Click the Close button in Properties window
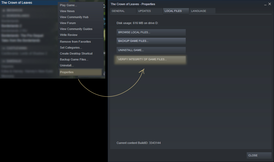The width and height of the screenshot is (274, 162). coord(259,155)
